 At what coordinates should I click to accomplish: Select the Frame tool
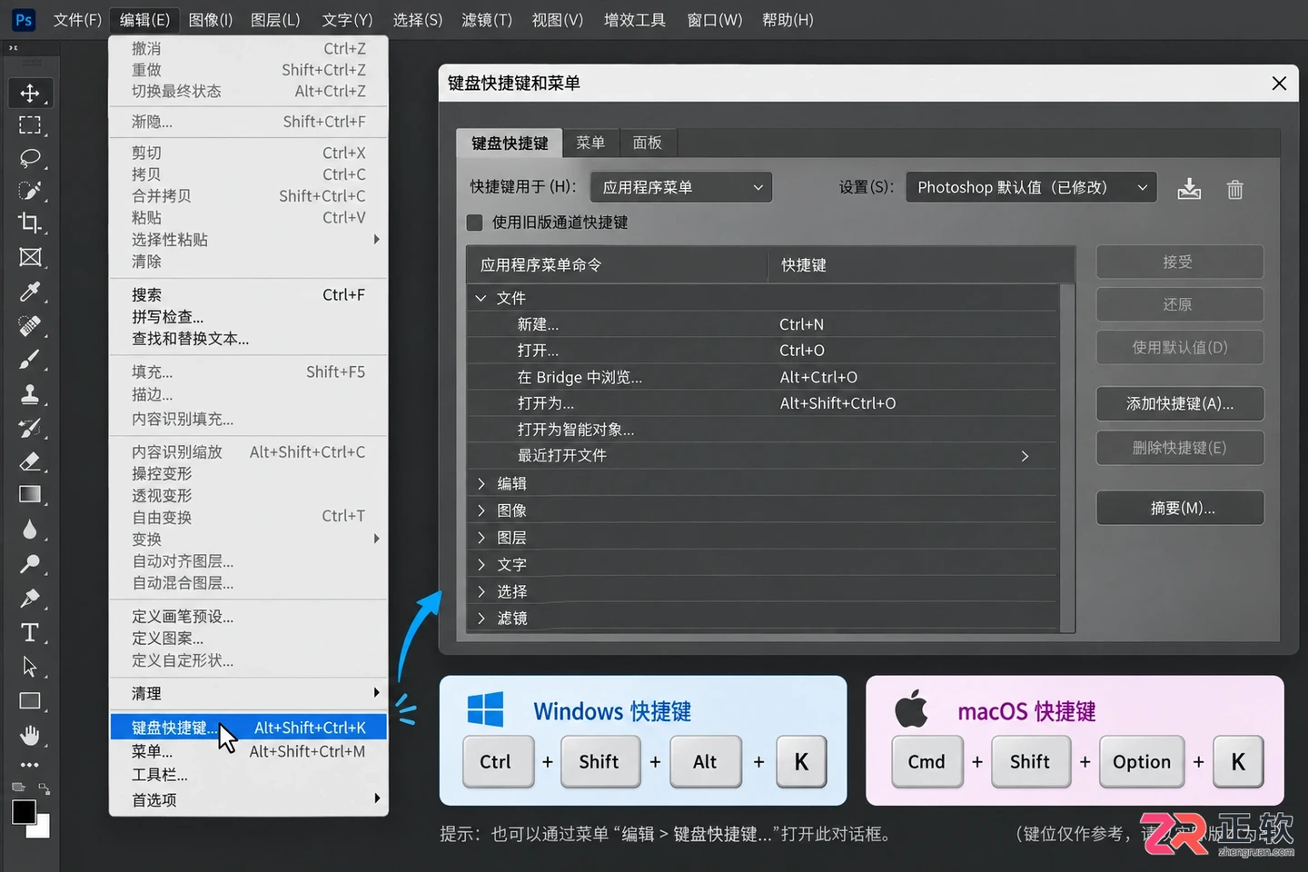pyautogui.click(x=30, y=257)
